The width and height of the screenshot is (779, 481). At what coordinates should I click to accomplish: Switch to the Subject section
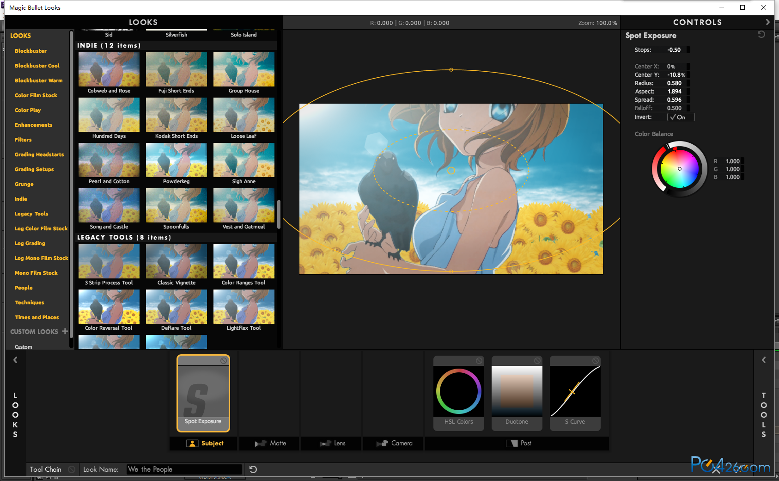coord(203,443)
